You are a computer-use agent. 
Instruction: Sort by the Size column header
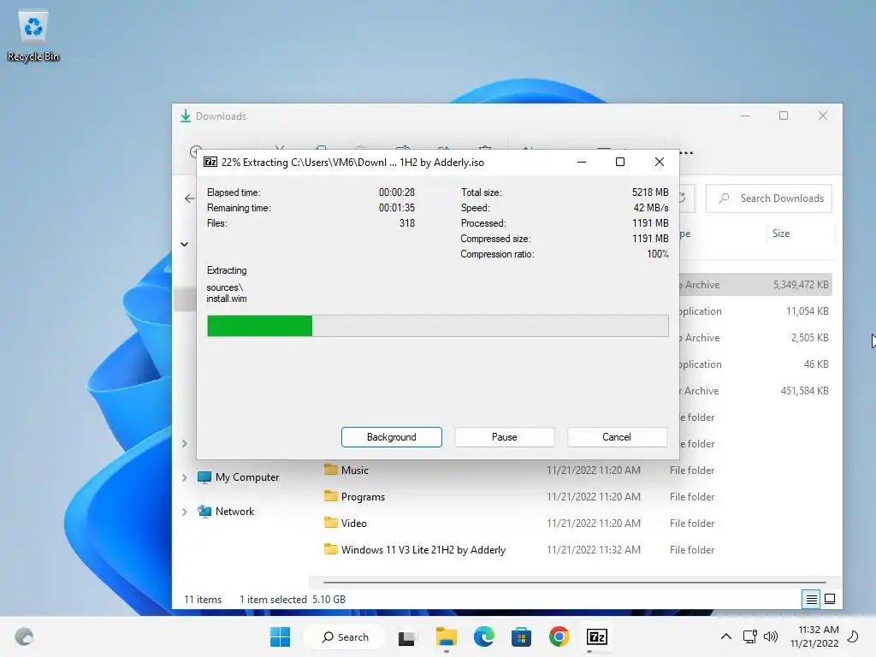[x=781, y=234]
